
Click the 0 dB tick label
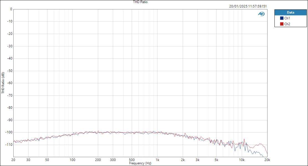(x=11, y=9)
